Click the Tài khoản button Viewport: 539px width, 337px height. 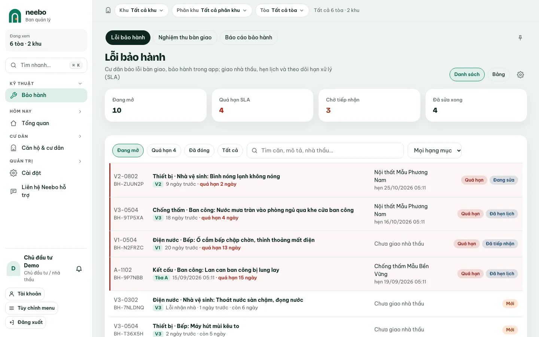25,294
